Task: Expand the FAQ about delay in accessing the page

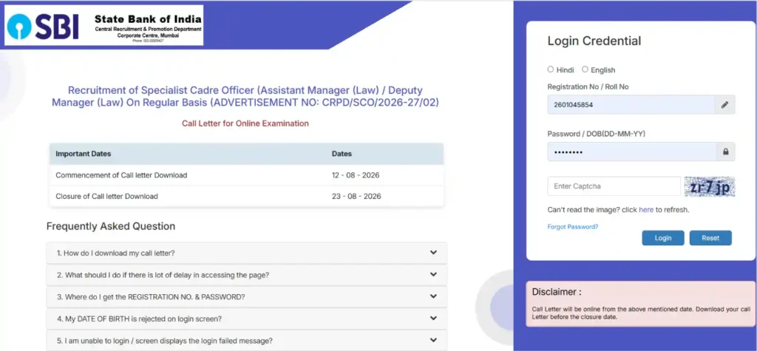Action: tap(246, 275)
